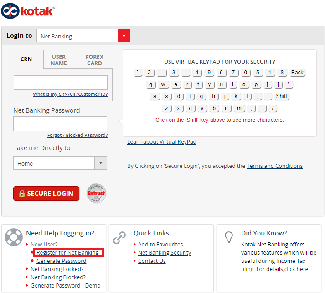The width and height of the screenshot is (325, 293).
Task: Focus the CRN input field
Action: click(61, 83)
